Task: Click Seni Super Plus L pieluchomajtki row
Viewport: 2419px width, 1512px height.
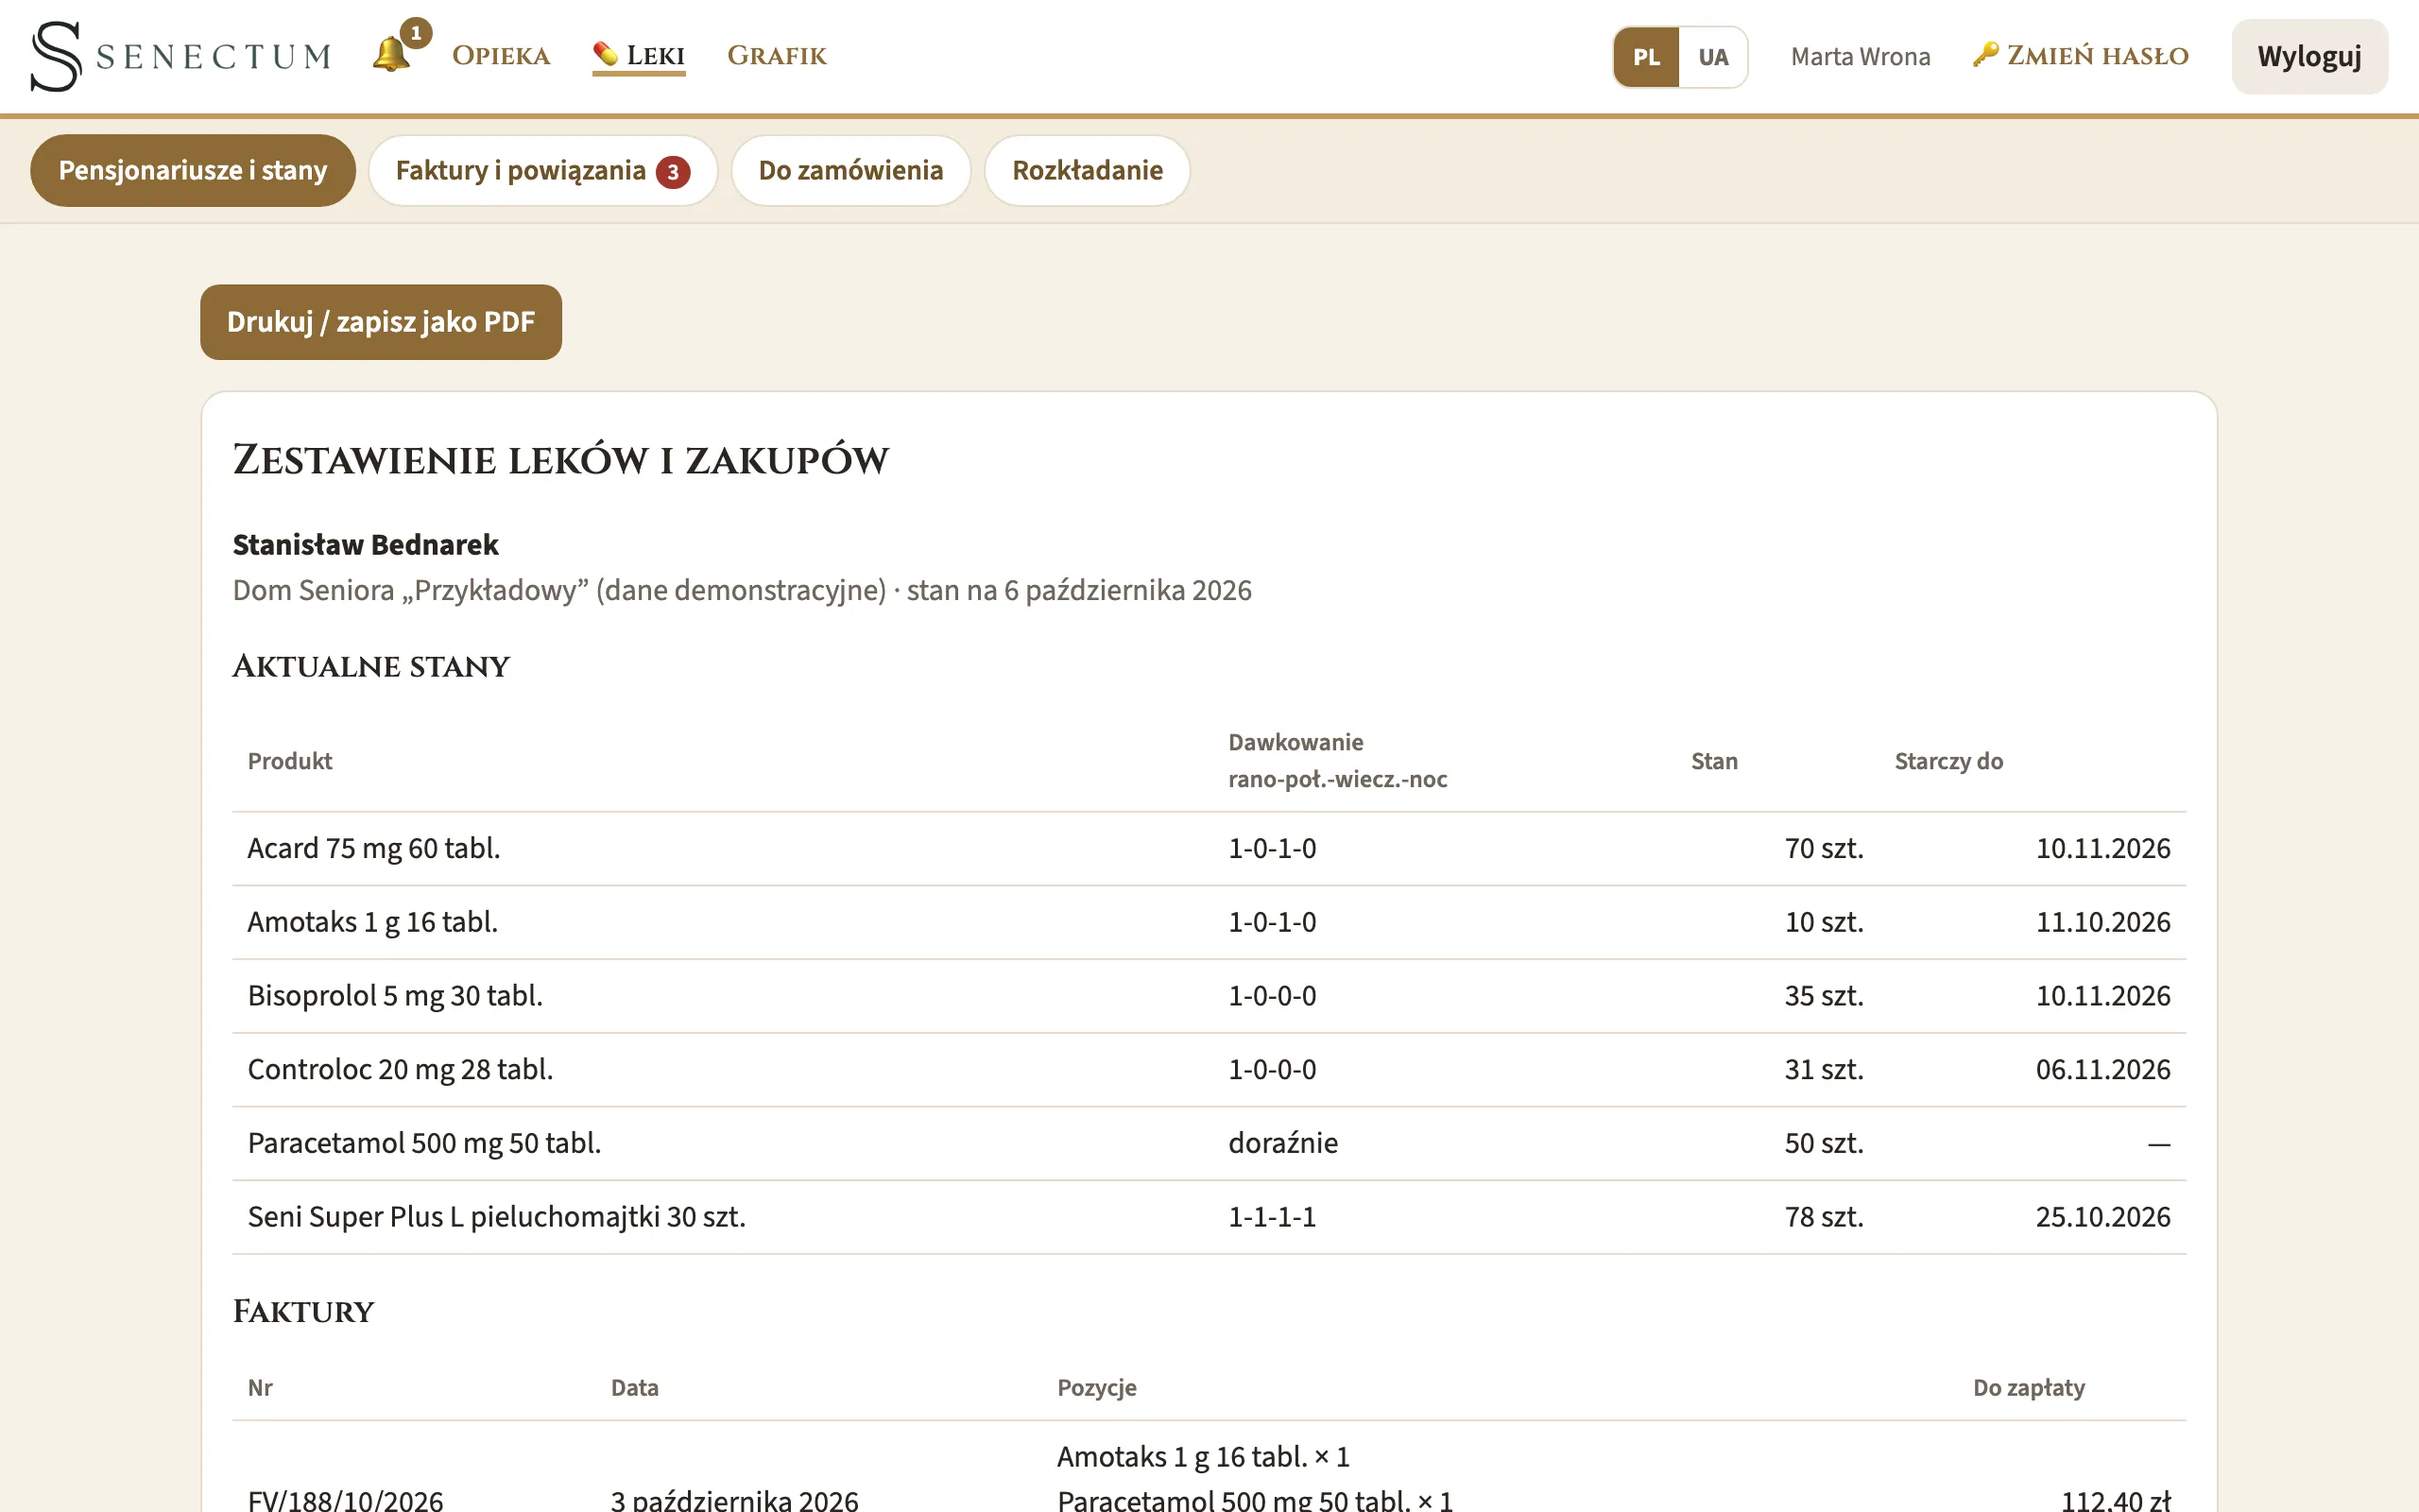Action: coord(1209,1218)
